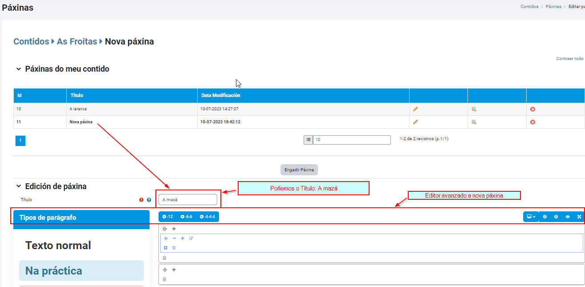
Task: Click the pencil edit icon for A laranxa
Action: 415,109
